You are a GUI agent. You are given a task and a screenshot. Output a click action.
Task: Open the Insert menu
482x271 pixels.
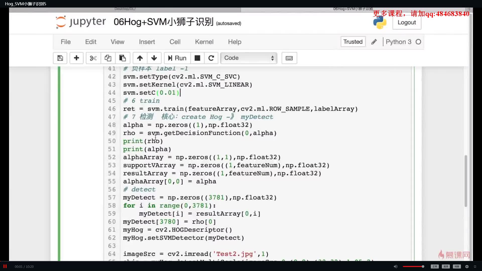(x=147, y=42)
